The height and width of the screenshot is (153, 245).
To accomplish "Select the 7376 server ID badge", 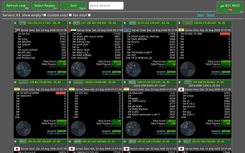I will (22, 23).
